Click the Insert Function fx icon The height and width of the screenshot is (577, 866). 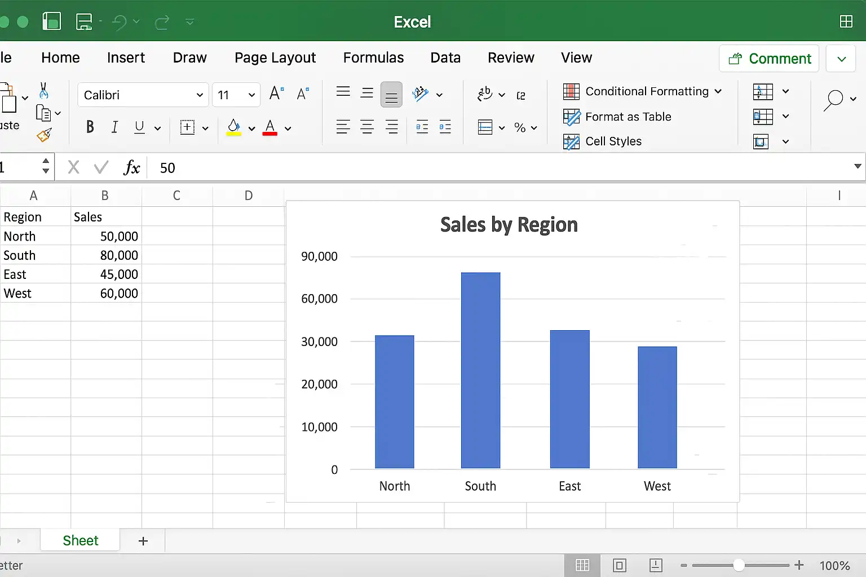pyautogui.click(x=131, y=167)
